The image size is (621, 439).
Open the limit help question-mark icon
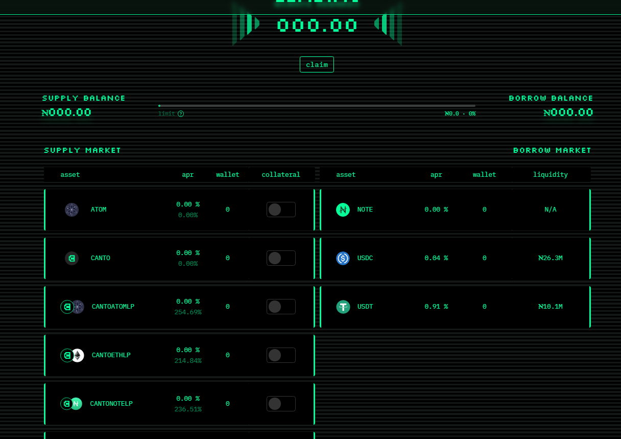(x=181, y=113)
